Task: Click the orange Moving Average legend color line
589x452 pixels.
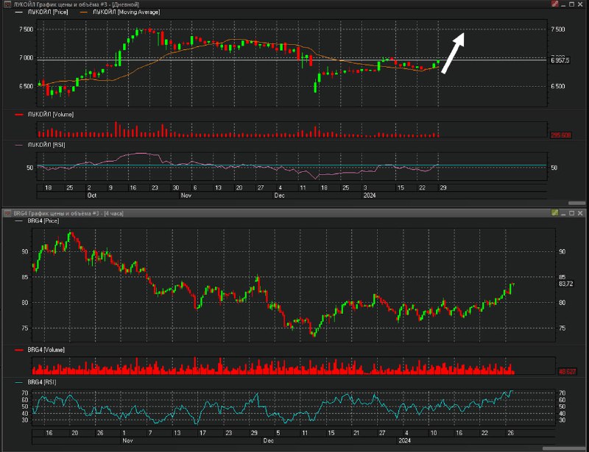Action: [x=83, y=12]
